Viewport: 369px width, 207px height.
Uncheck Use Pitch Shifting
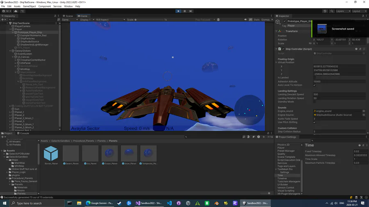coord(314,122)
